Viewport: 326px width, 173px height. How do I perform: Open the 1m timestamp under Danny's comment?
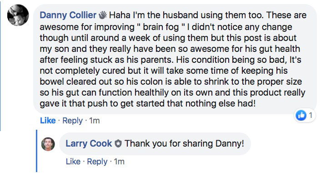coord(95,121)
